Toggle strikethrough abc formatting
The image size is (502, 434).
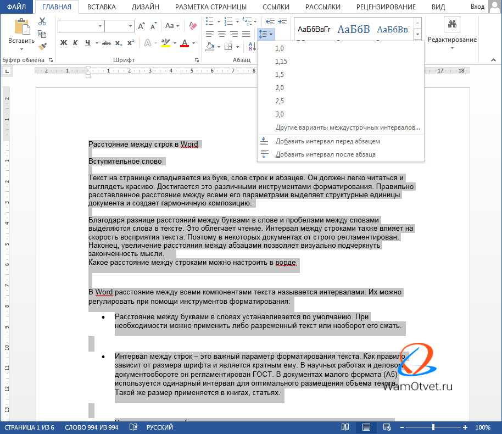pyautogui.click(x=107, y=43)
